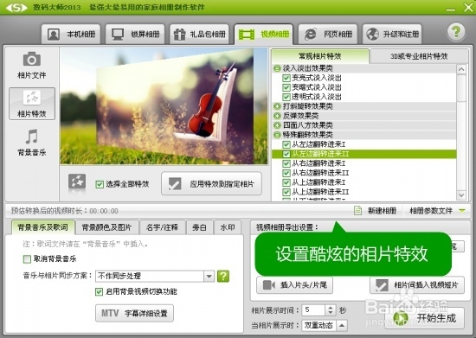Click the 相片展示时间 value field

313,310
